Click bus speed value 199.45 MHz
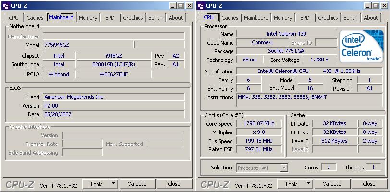The width and height of the screenshot is (390, 192). click(259, 141)
